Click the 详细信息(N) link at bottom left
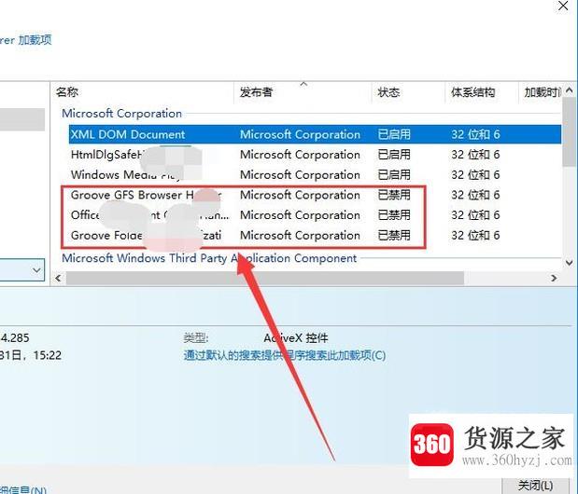 22,490
